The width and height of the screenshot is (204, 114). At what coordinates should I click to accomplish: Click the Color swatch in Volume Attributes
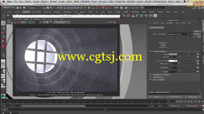pyautogui.click(x=173, y=54)
